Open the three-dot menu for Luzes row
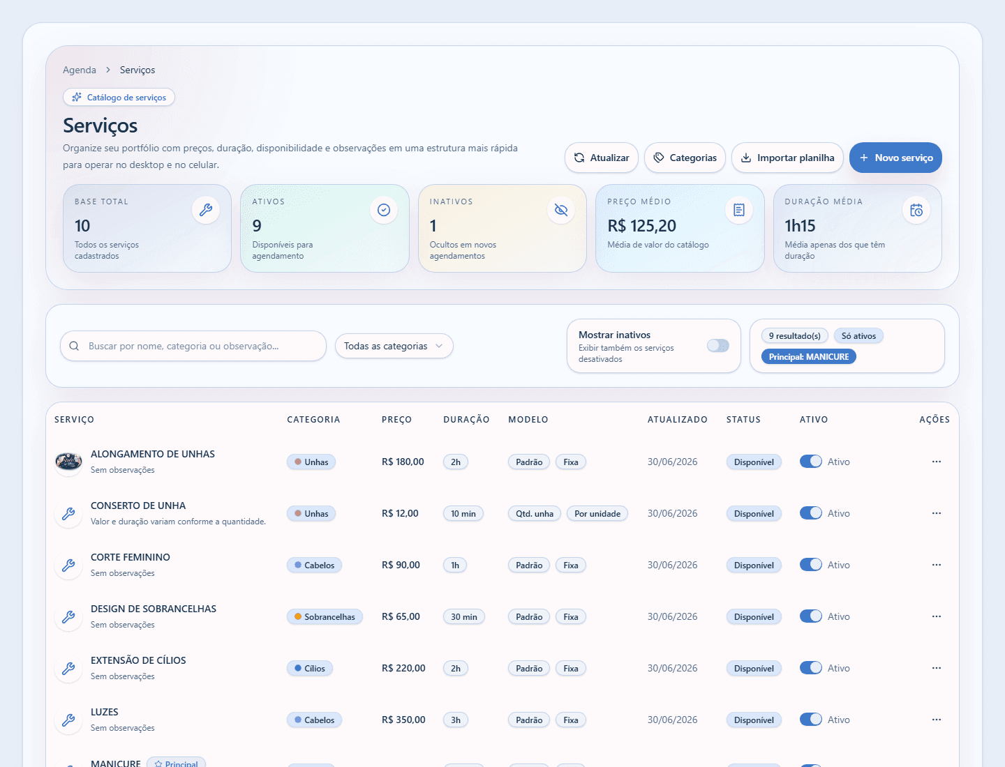Viewport: 1005px width, 767px height. pyautogui.click(x=937, y=720)
